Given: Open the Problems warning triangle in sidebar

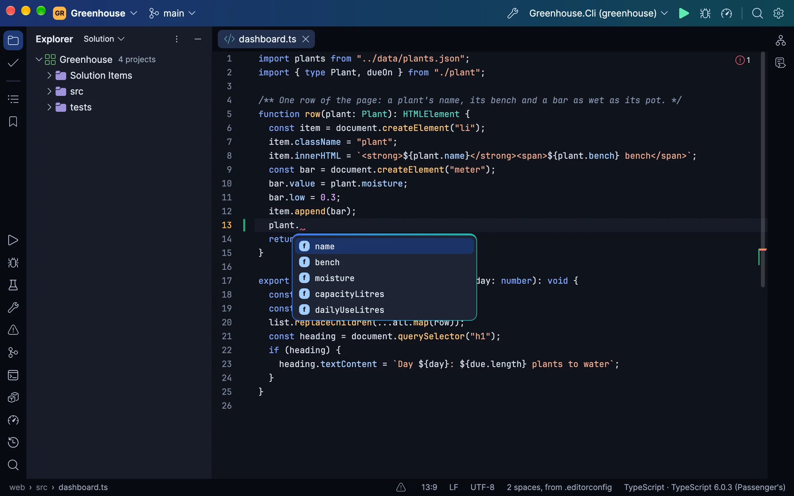Looking at the screenshot, I should (13, 330).
